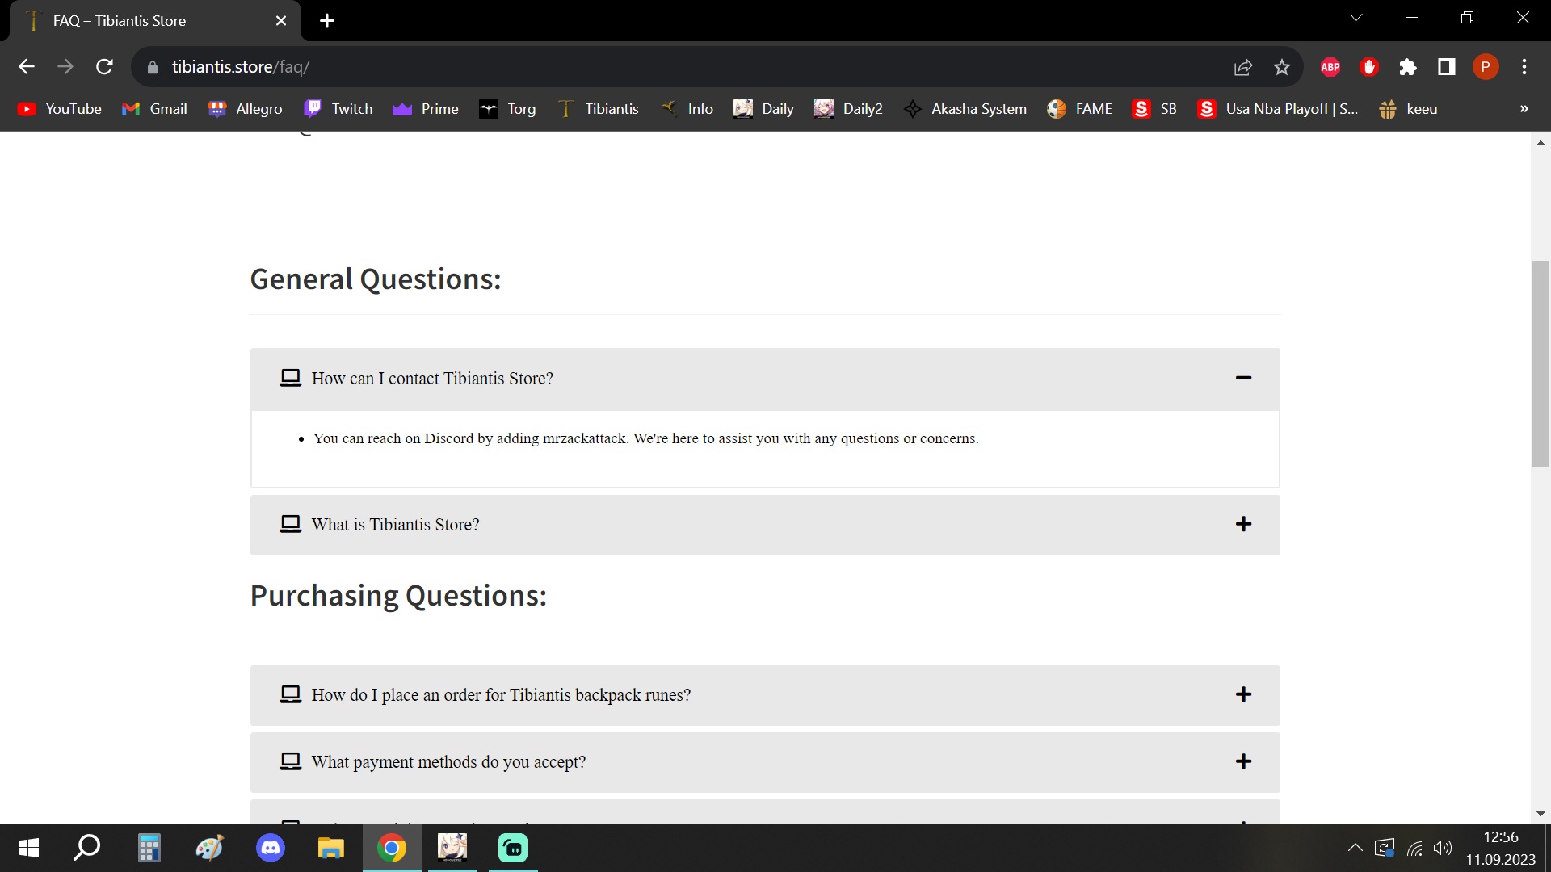Screen dimensions: 1551x872
Task: Collapse the contact Tibiantis Store question
Action: click(x=1243, y=378)
